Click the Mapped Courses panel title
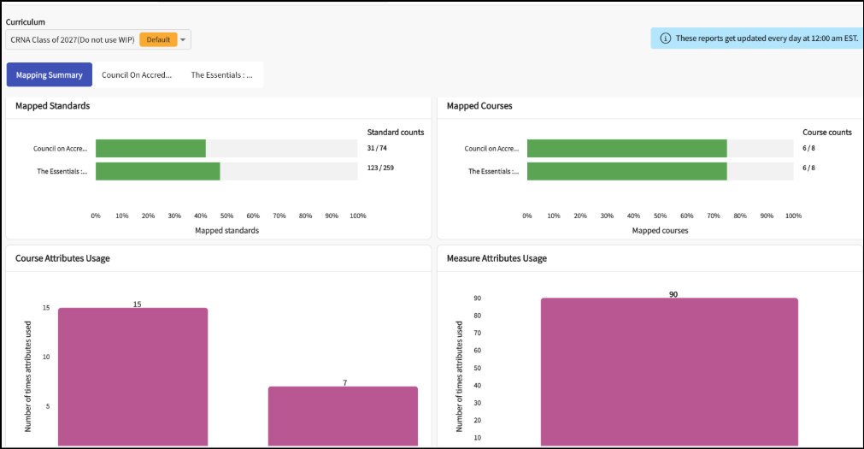Image resolution: width=864 pixels, height=449 pixels. click(479, 106)
